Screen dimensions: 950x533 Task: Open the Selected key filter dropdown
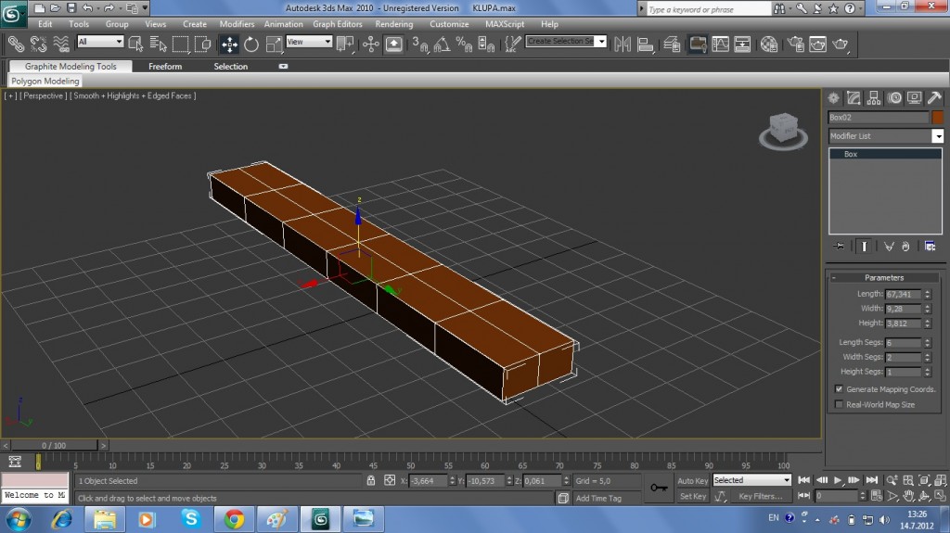(x=751, y=480)
